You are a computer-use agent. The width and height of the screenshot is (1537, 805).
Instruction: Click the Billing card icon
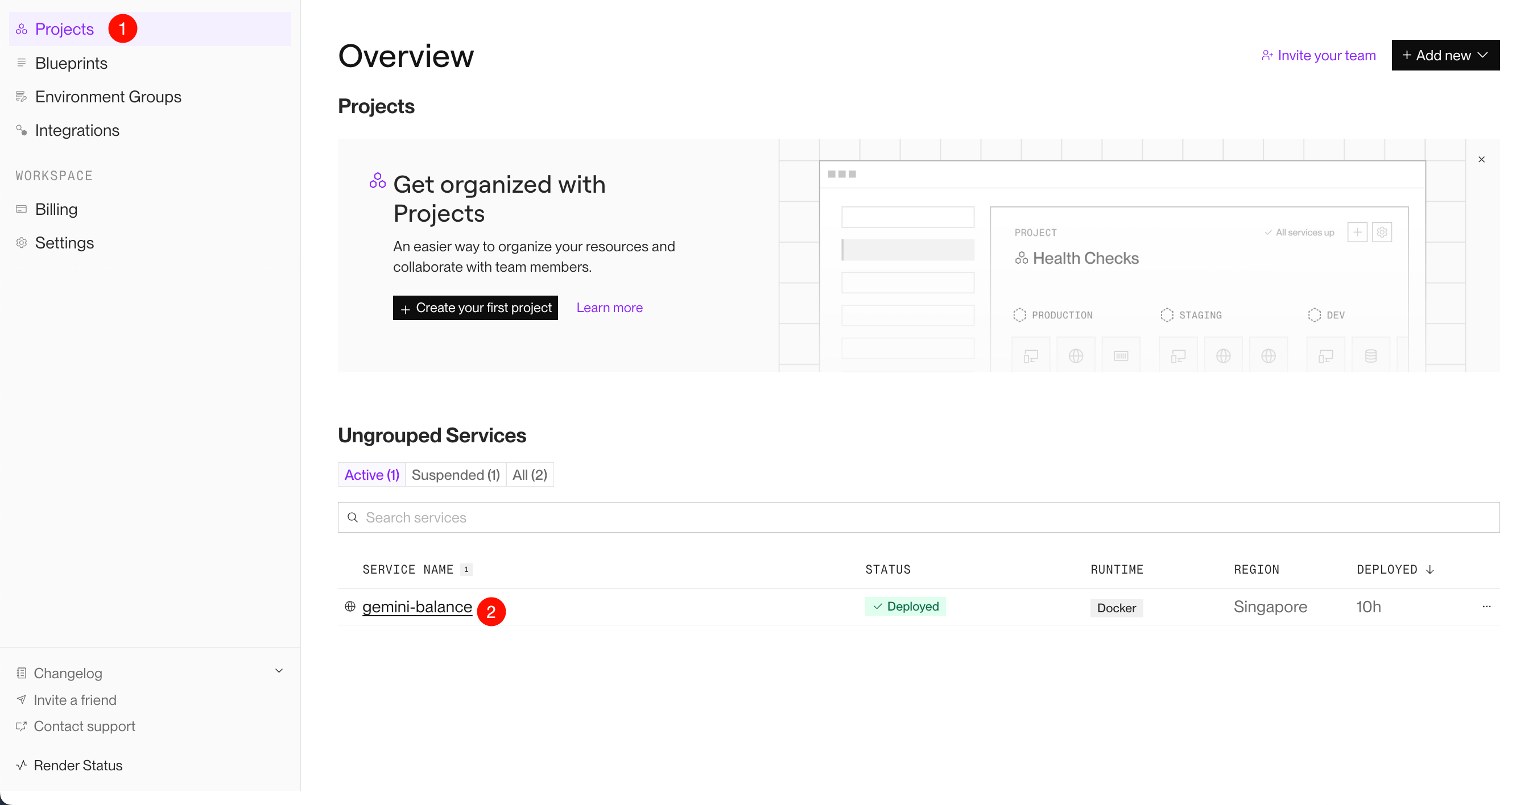coord(22,209)
